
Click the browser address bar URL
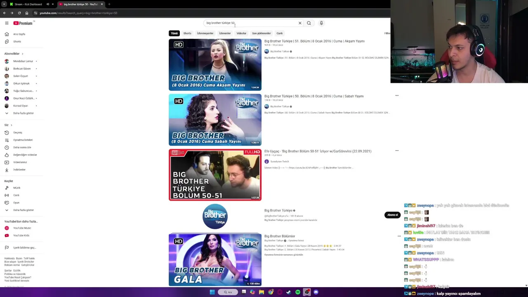[x=78, y=13]
